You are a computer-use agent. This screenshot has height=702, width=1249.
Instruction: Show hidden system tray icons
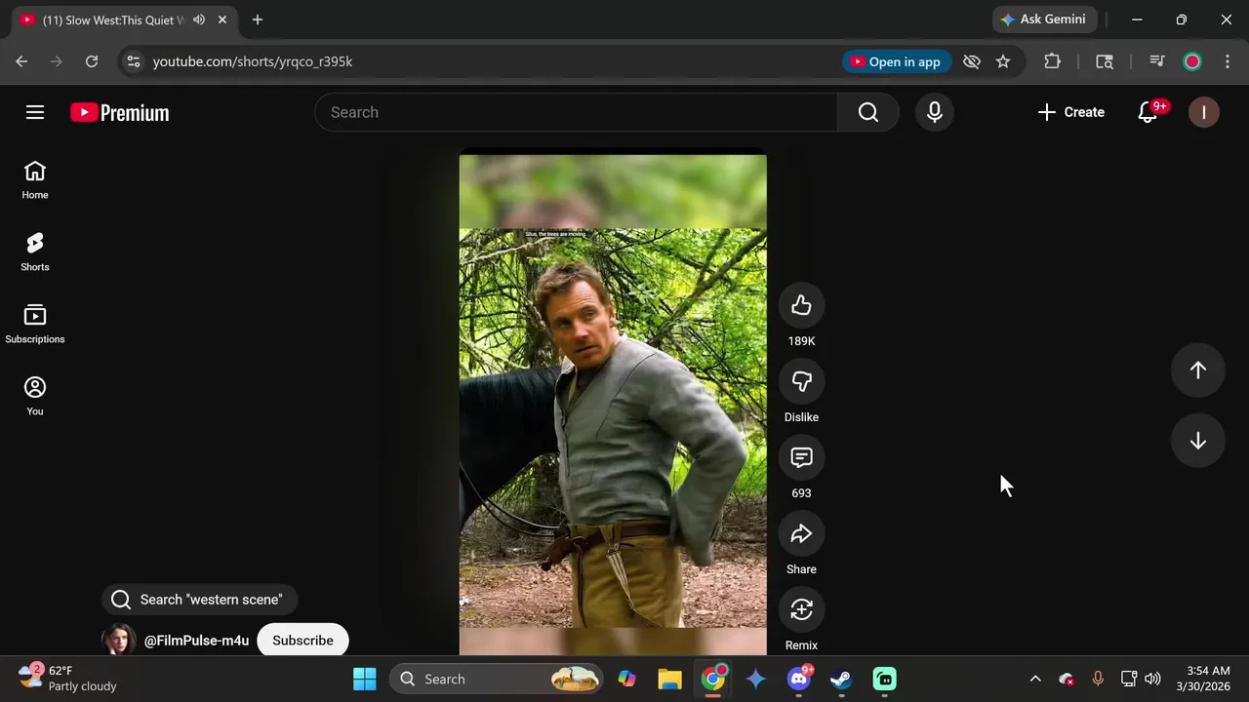point(1035,679)
